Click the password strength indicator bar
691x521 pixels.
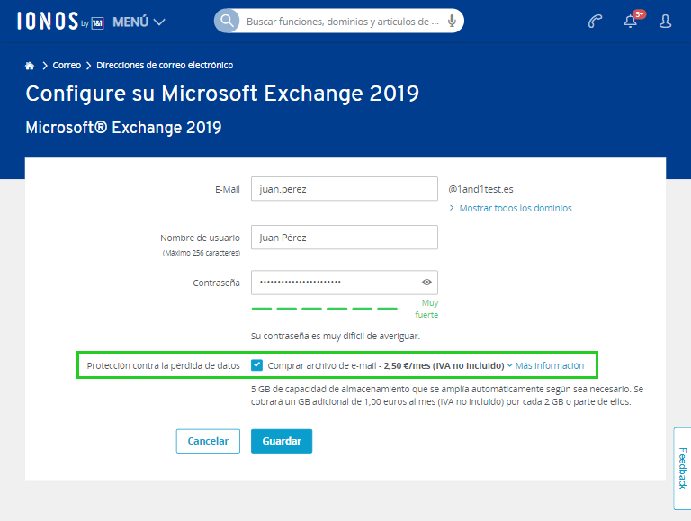pyautogui.click(x=324, y=309)
